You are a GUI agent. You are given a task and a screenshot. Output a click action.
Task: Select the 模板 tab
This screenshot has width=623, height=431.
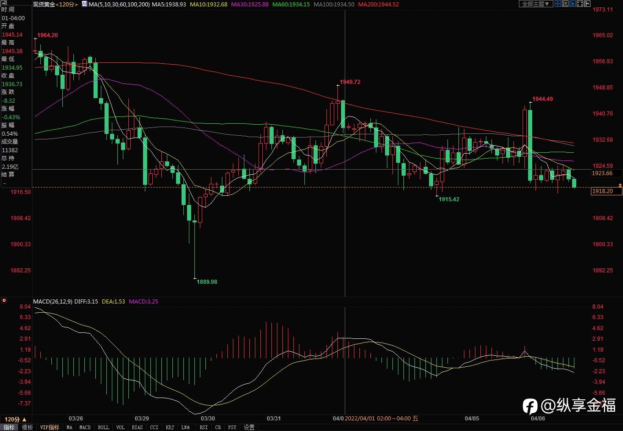click(x=28, y=427)
